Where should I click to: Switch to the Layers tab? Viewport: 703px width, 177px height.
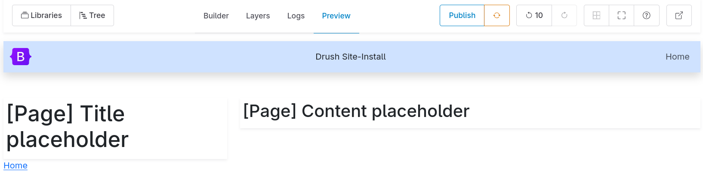[258, 16]
